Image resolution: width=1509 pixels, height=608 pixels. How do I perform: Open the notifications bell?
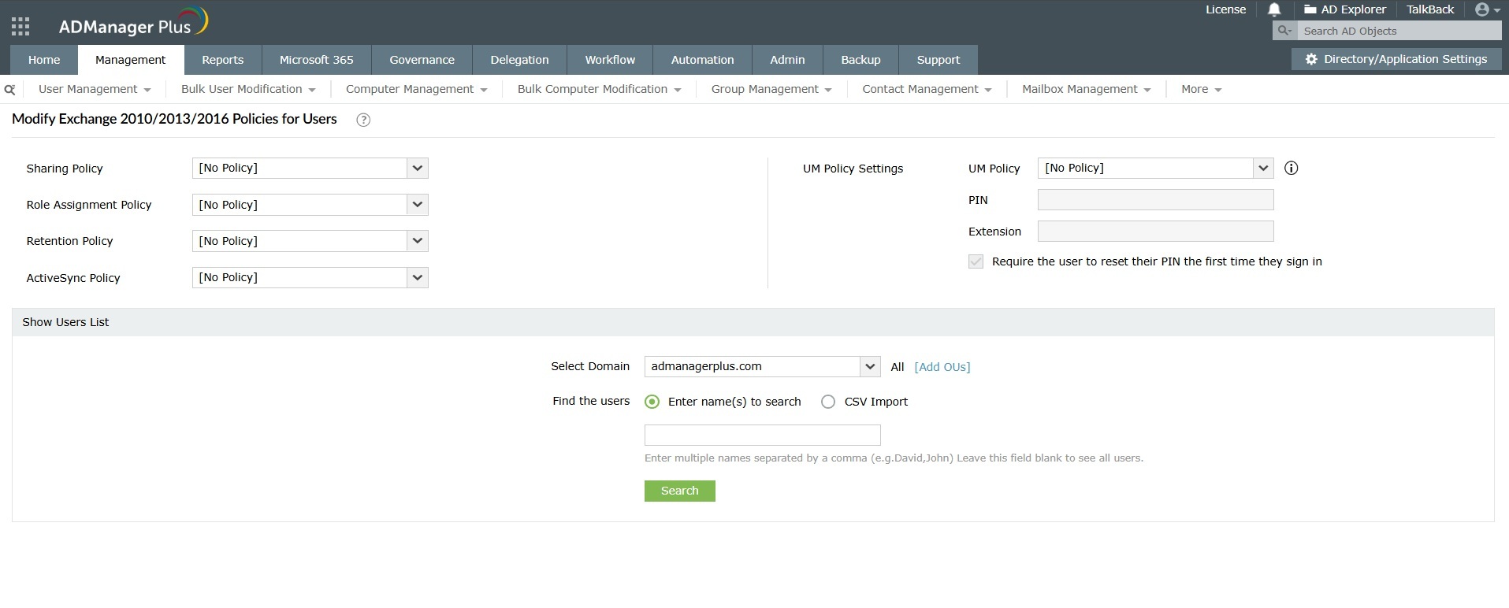(1274, 9)
